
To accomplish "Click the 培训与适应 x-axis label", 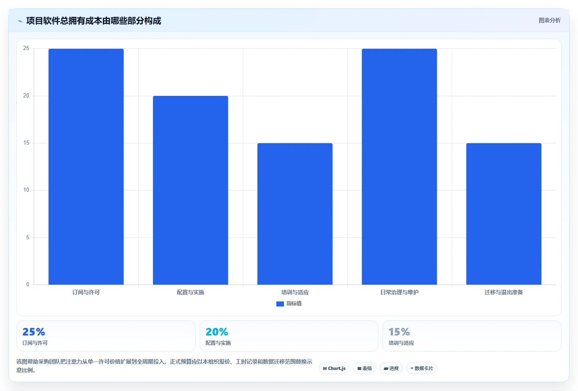I will pos(295,292).
